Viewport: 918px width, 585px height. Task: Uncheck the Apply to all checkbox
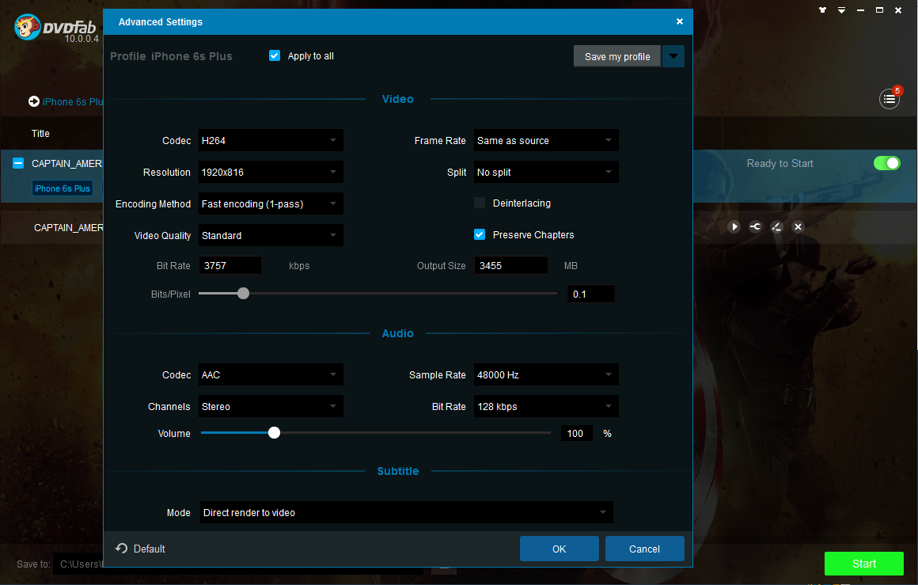275,56
